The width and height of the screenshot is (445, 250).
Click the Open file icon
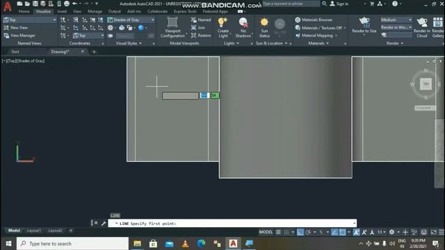[x=27, y=3]
